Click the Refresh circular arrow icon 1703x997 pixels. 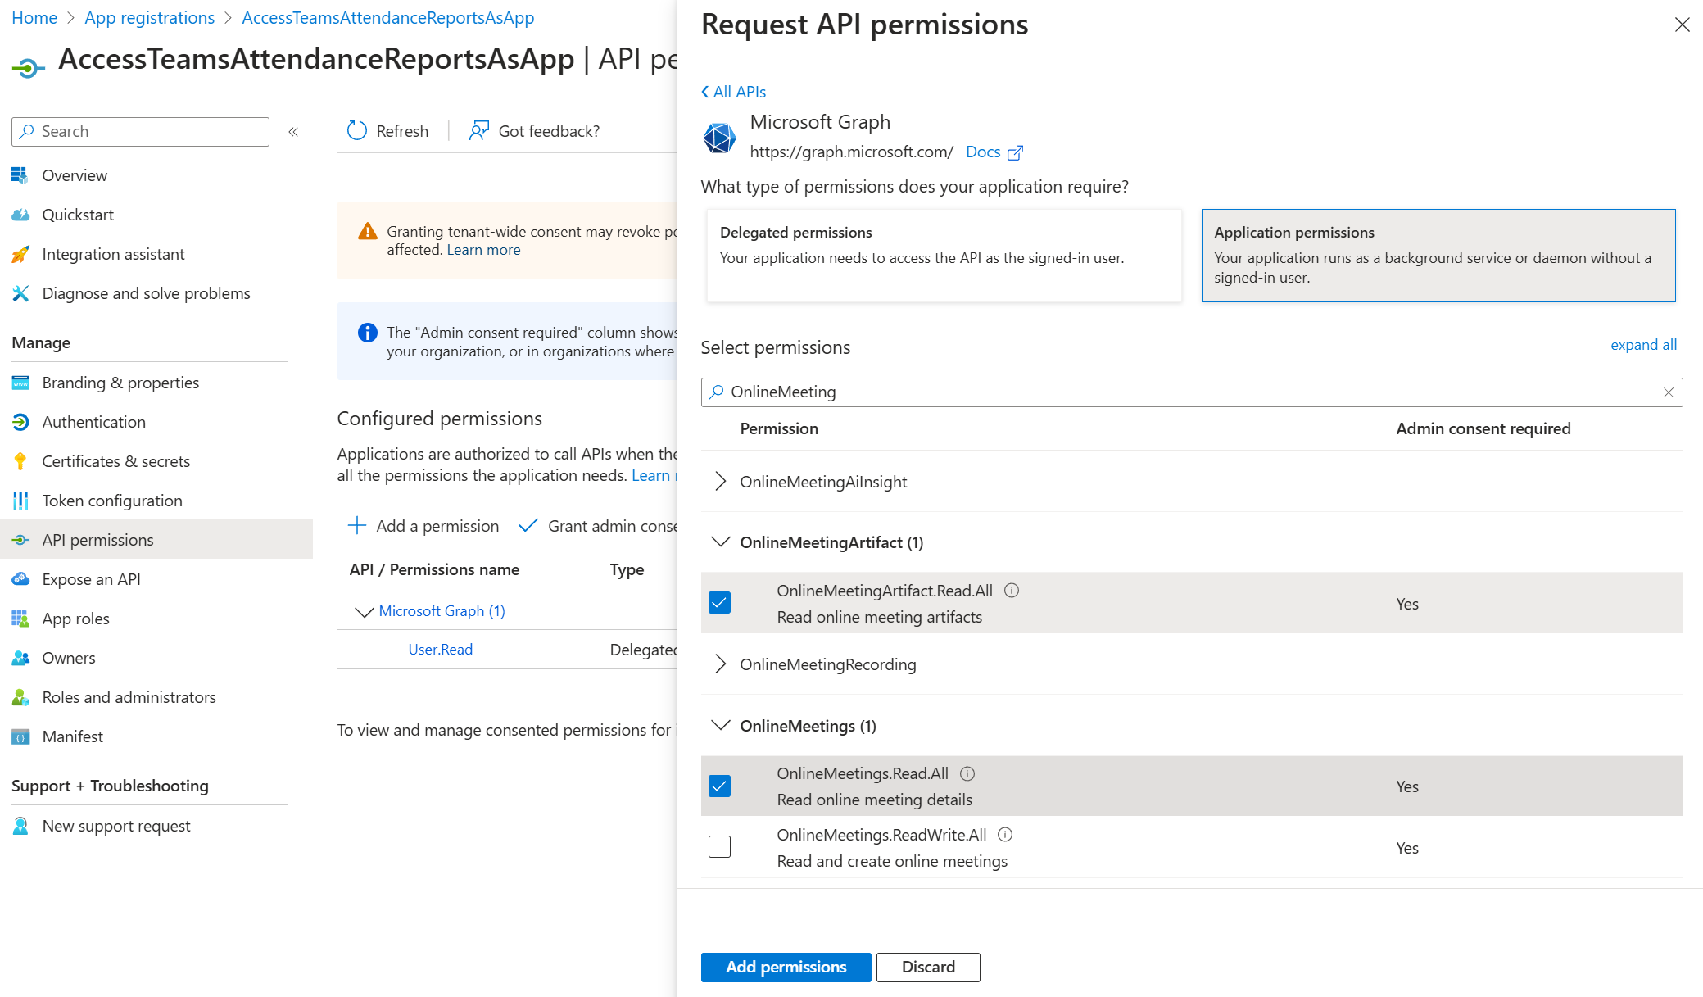357,131
